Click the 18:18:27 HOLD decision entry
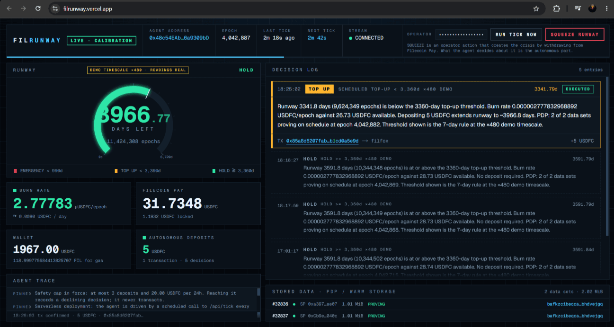The width and height of the screenshot is (614, 327). pos(436,172)
